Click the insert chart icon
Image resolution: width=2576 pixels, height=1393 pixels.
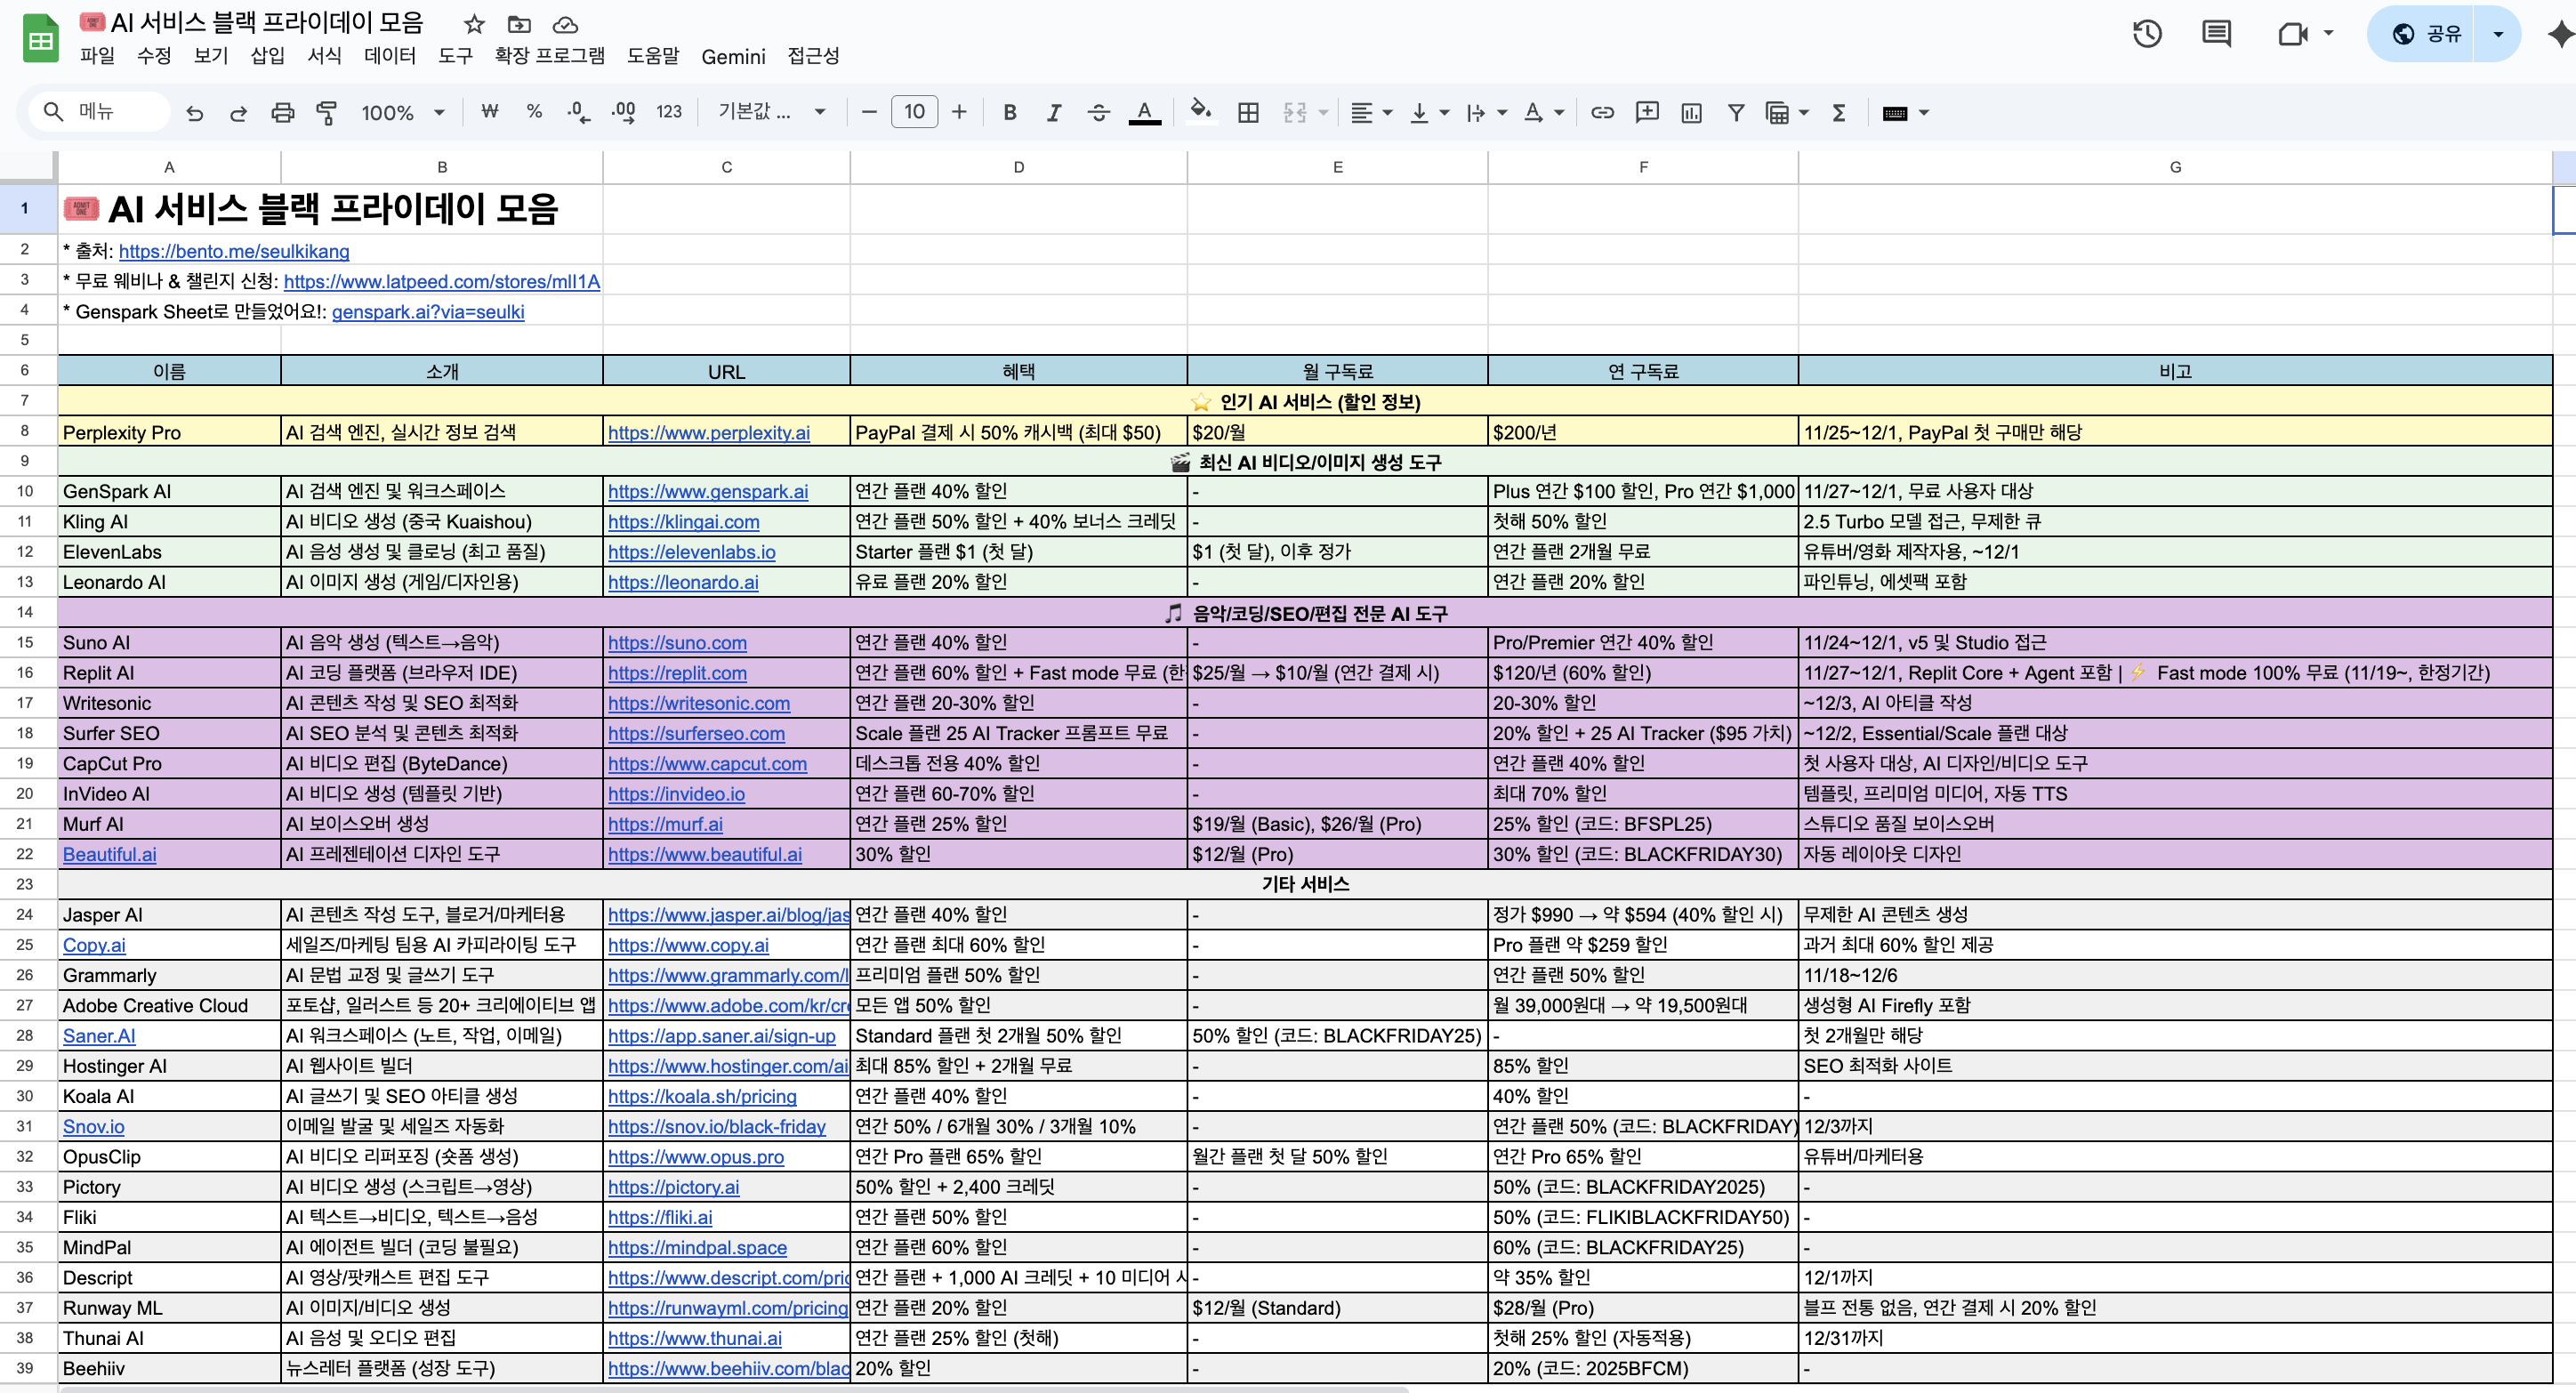[x=1691, y=113]
